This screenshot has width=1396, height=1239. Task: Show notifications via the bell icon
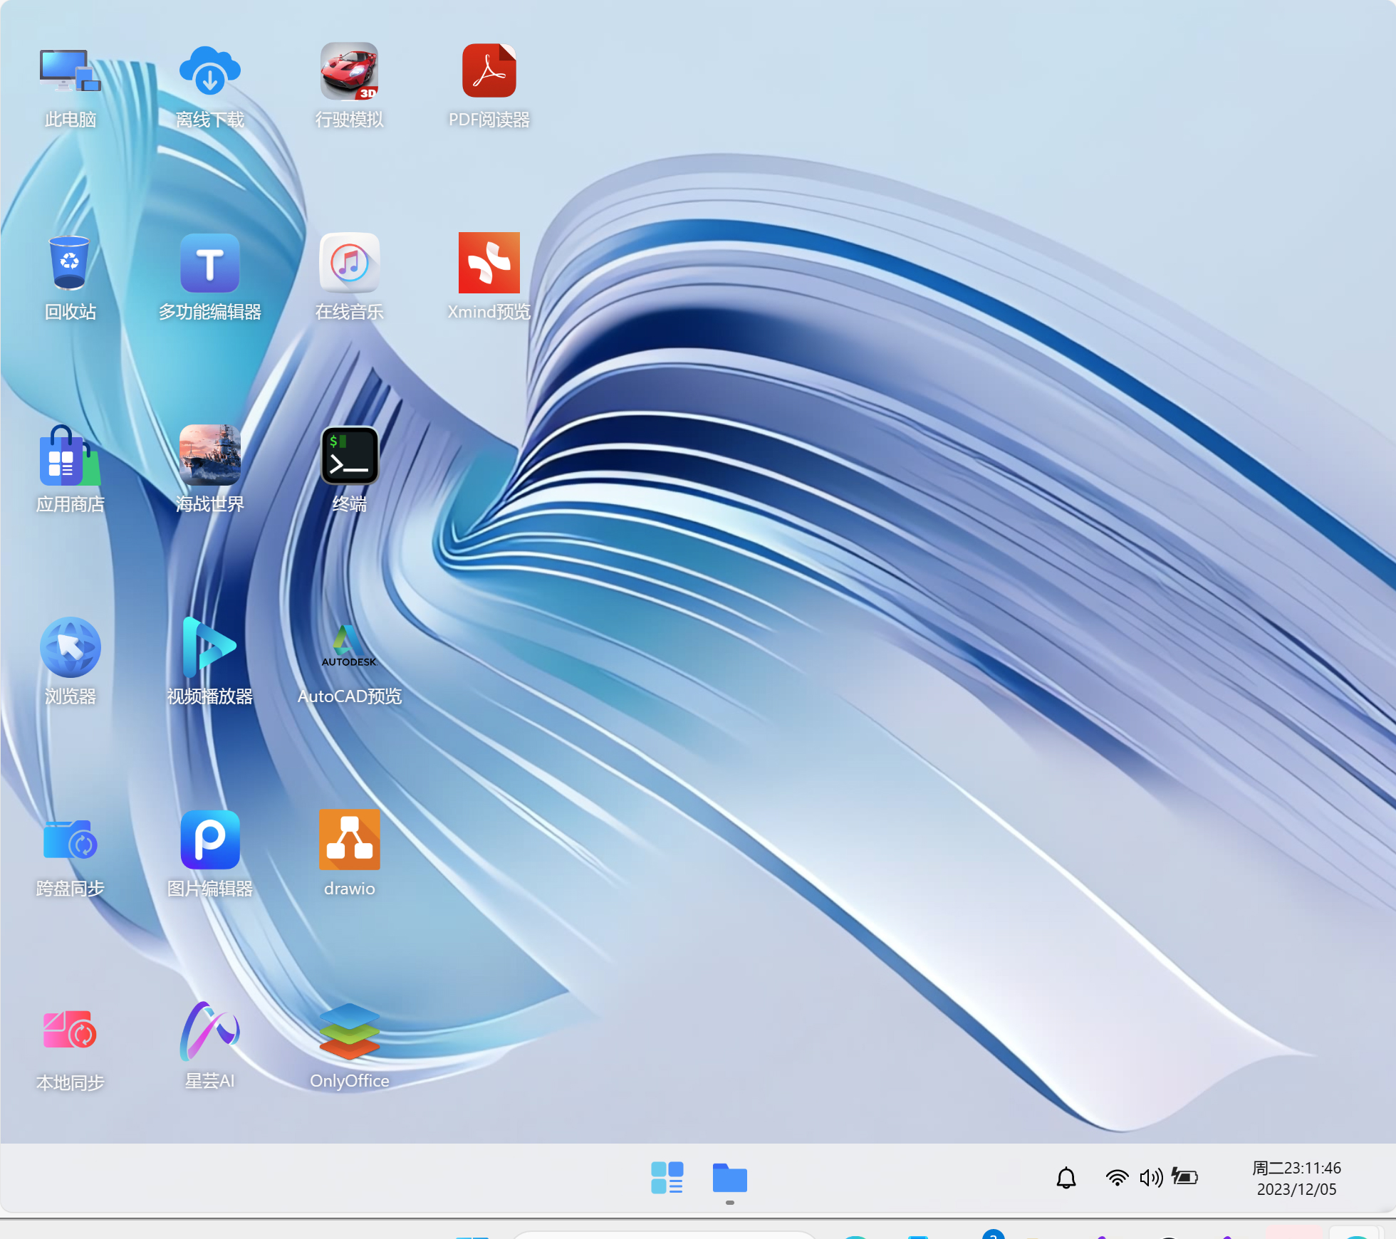tap(1066, 1178)
